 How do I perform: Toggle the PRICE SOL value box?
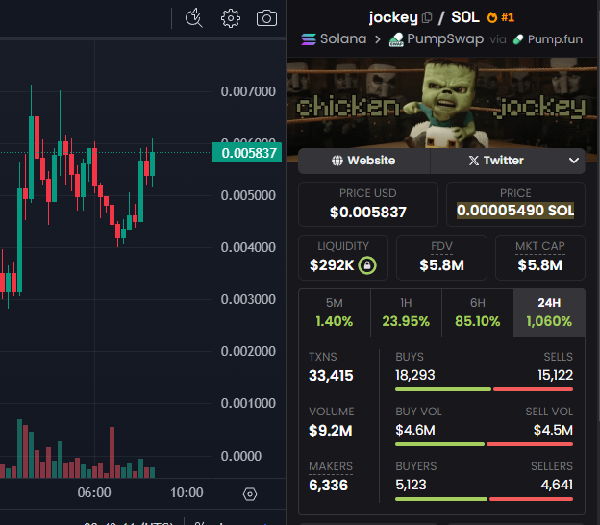[515, 205]
